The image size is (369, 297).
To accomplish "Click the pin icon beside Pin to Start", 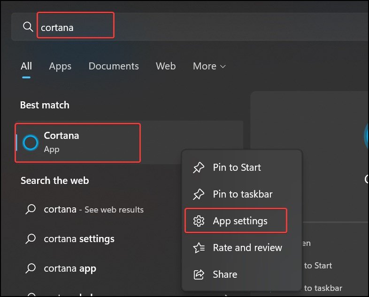I will tap(199, 168).
